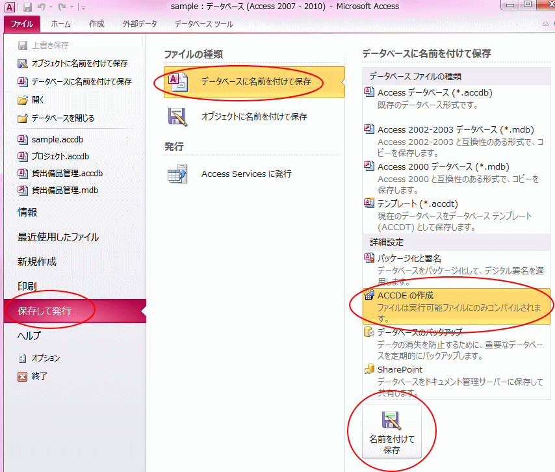Select 保存して発行 in backstage menu
555x472 pixels.
click(x=75, y=311)
